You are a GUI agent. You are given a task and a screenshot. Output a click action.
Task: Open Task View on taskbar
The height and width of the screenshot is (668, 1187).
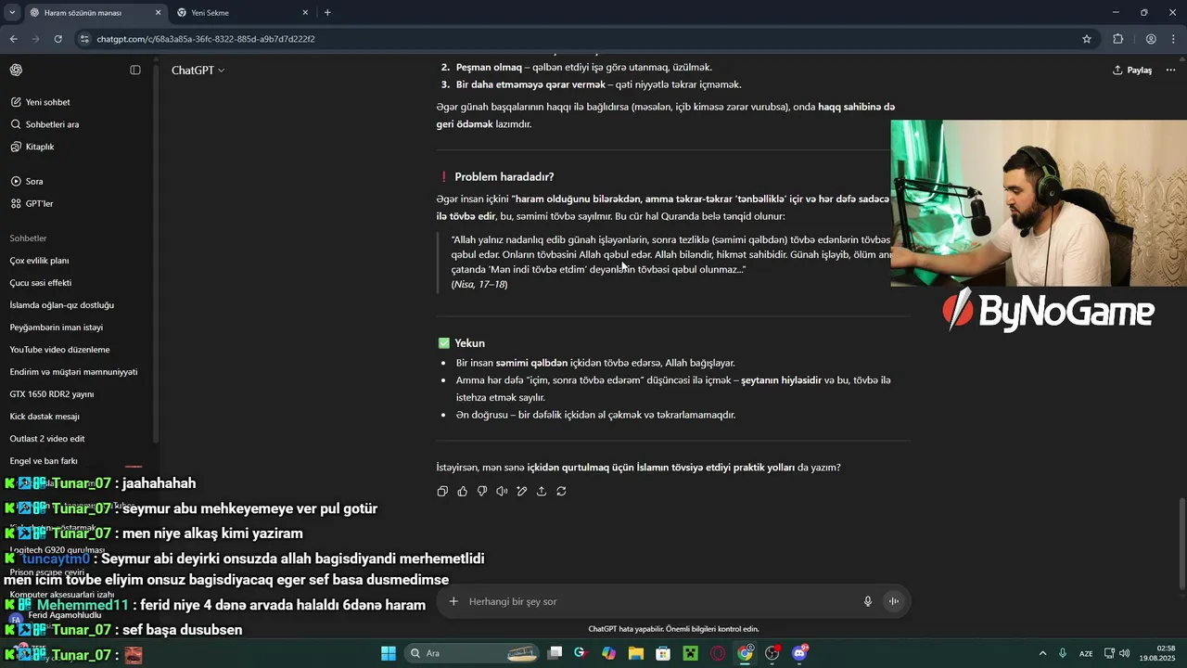(x=555, y=653)
